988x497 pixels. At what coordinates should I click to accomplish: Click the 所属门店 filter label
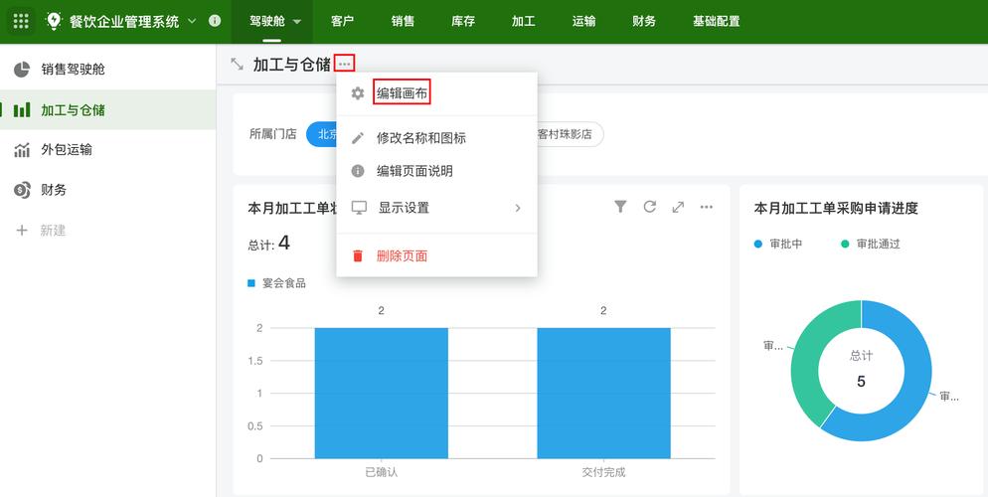click(x=272, y=134)
